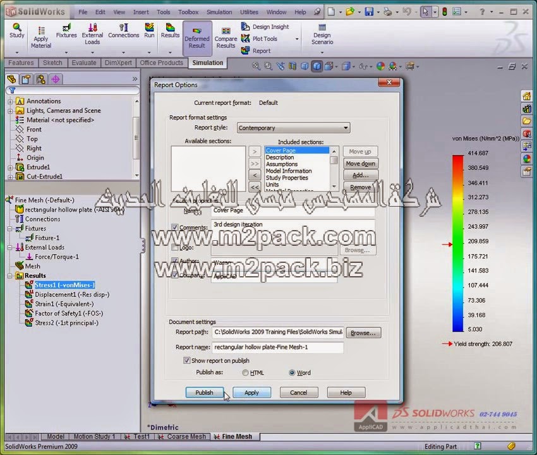
Task: Click the von Mises color legend bar
Action: click(457, 243)
